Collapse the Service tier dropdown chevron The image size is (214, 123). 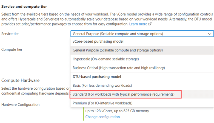coord(210,34)
